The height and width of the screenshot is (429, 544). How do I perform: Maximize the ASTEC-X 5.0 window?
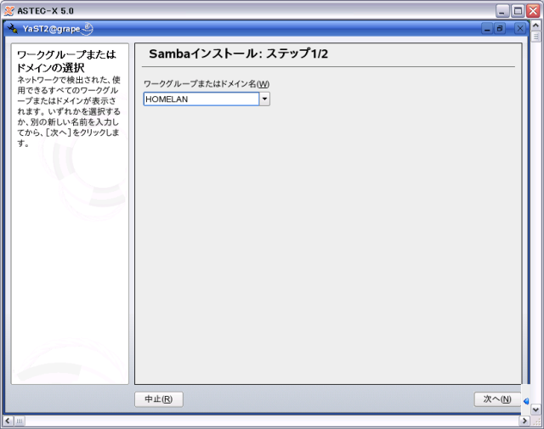pos(518,11)
